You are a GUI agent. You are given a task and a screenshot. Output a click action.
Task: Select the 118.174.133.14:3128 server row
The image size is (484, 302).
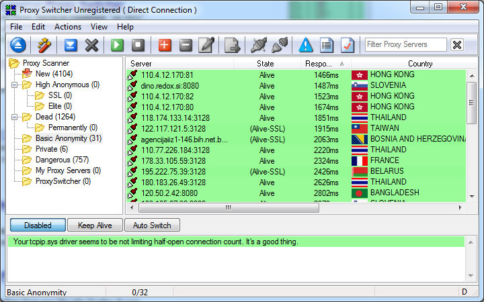296,117
